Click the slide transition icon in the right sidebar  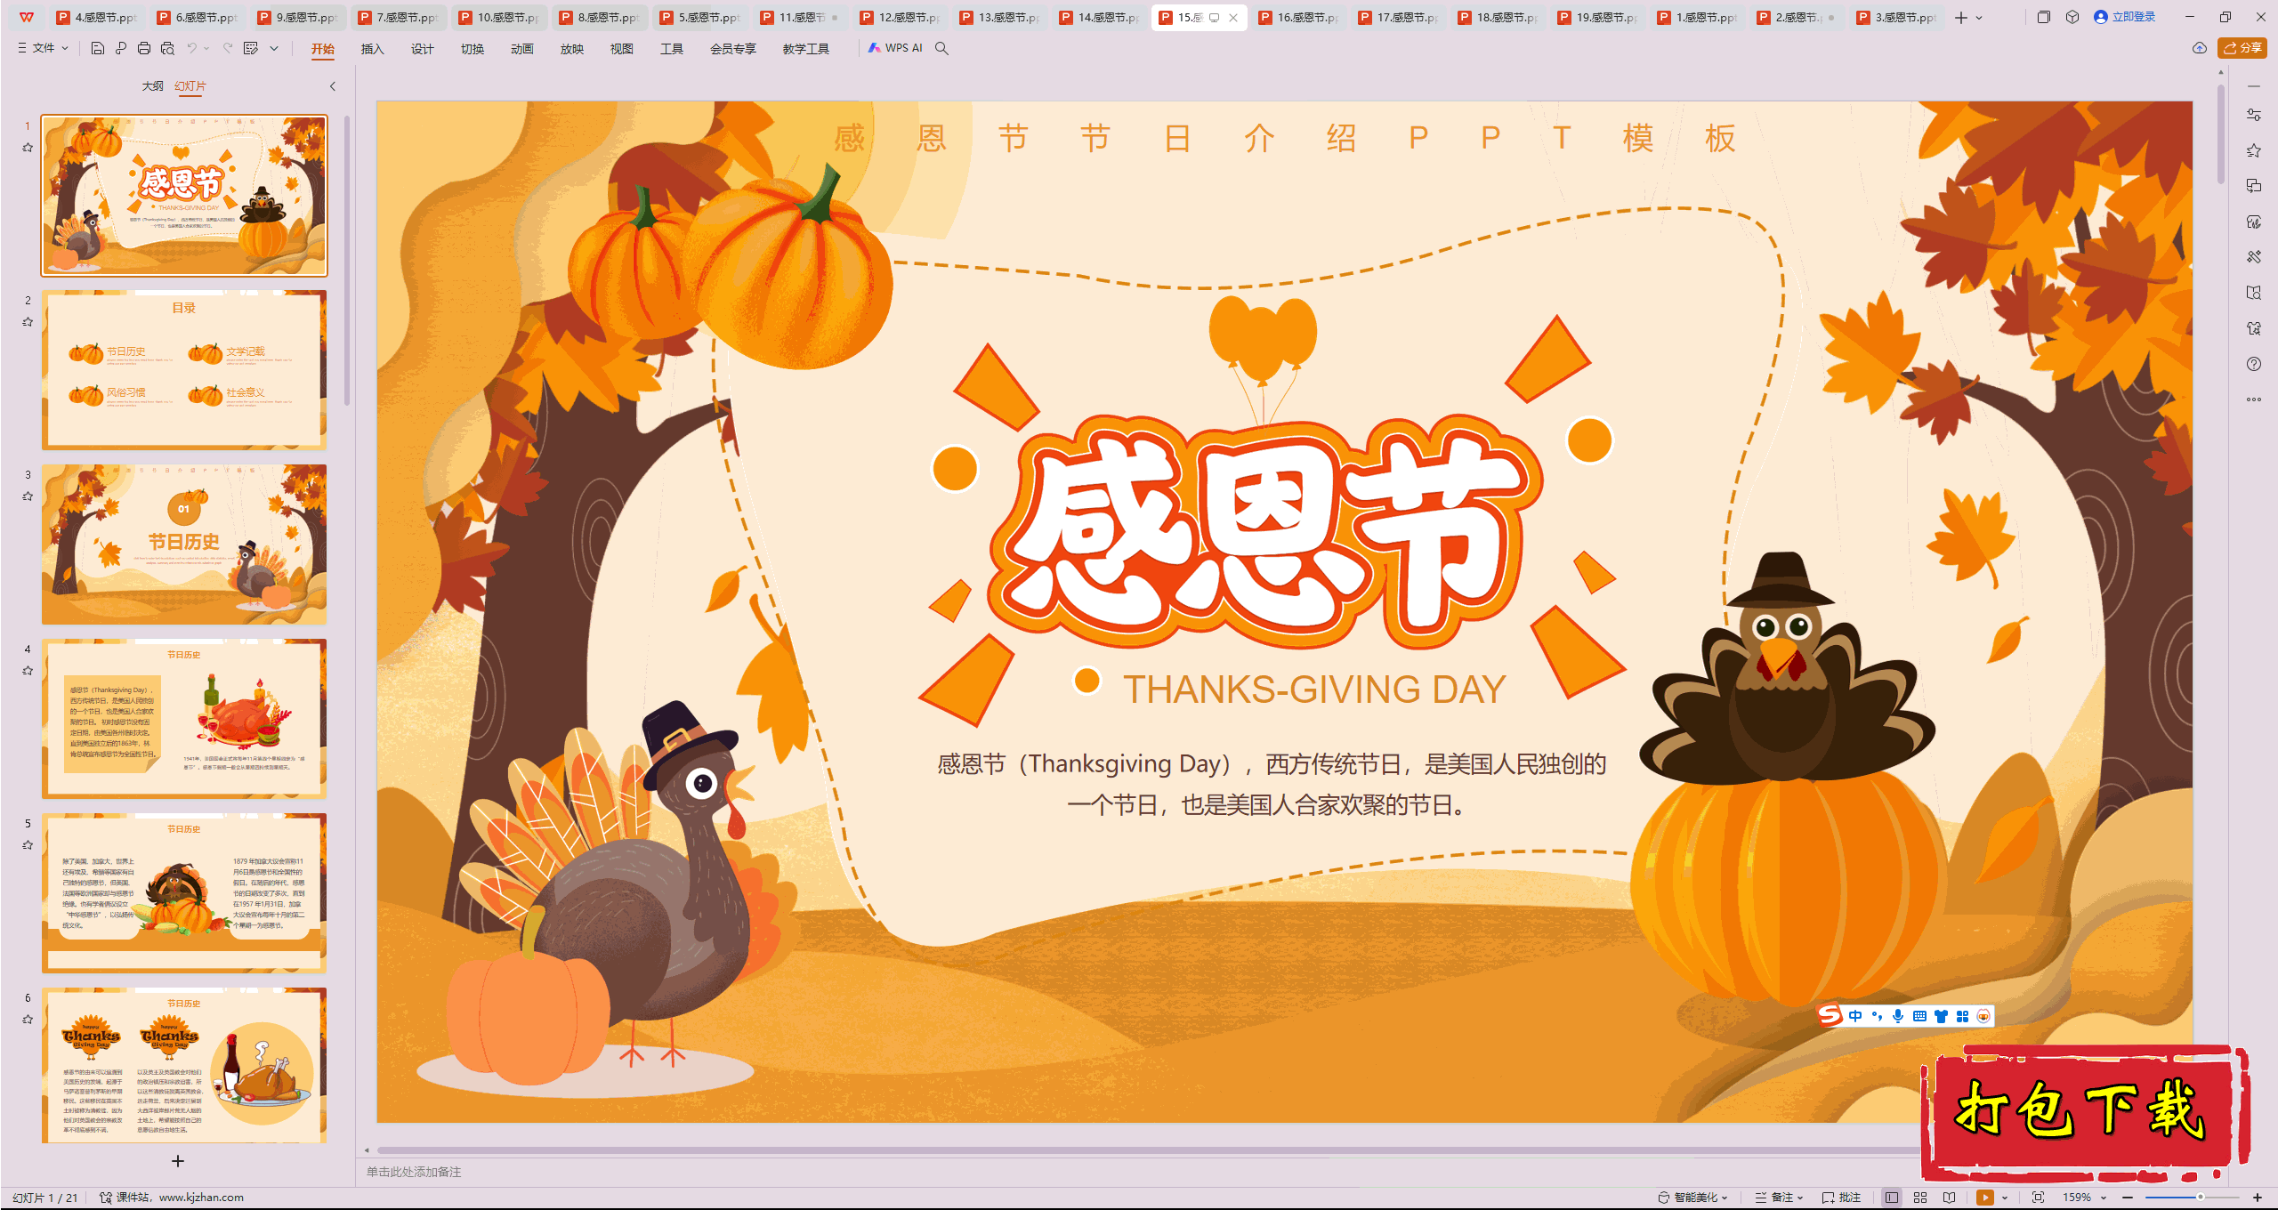click(2254, 186)
